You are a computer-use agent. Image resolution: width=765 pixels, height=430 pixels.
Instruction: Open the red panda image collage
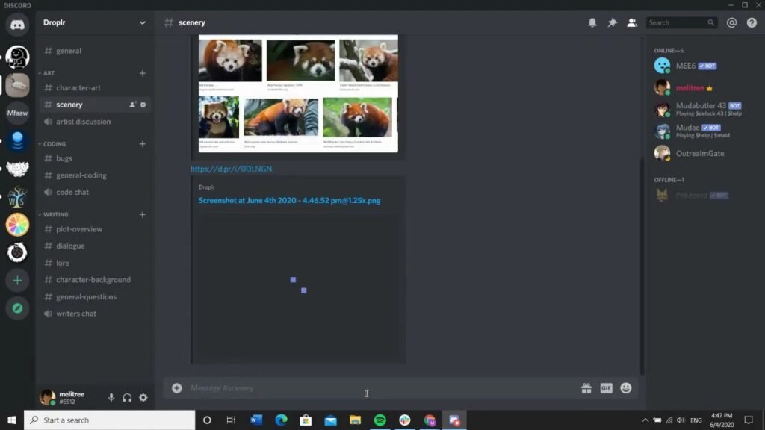coord(298,93)
